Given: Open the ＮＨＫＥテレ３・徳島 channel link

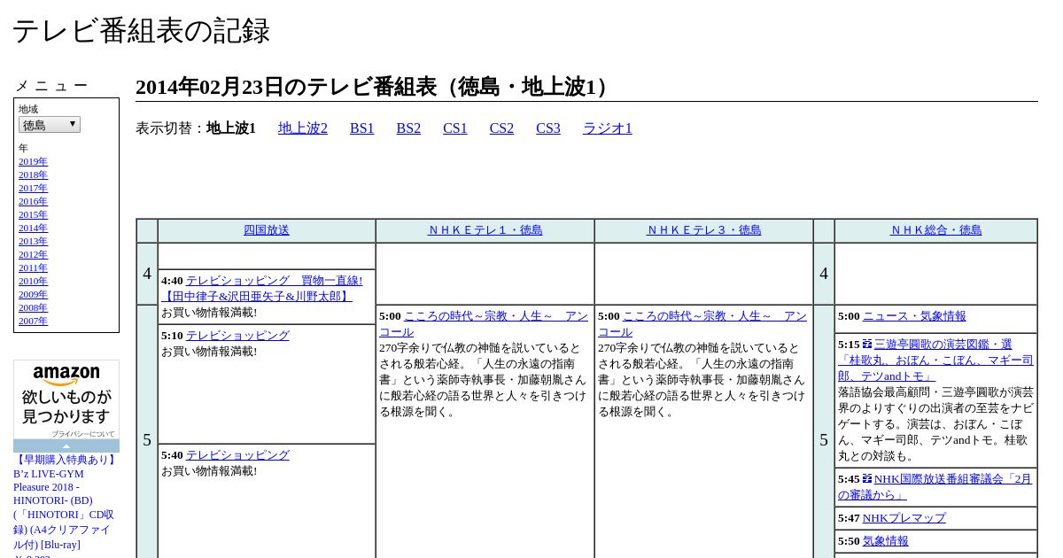Looking at the screenshot, I should pyautogui.click(x=704, y=230).
